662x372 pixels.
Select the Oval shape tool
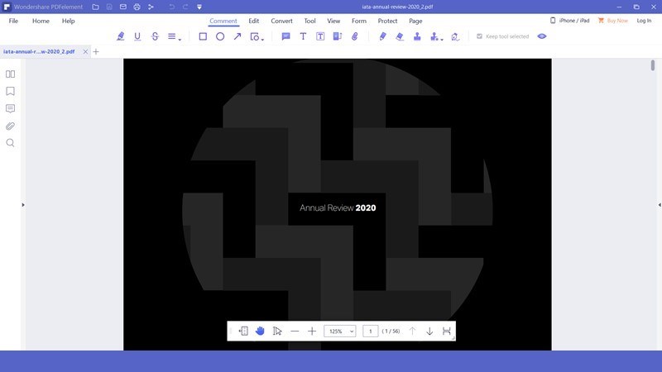coord(220,36)
